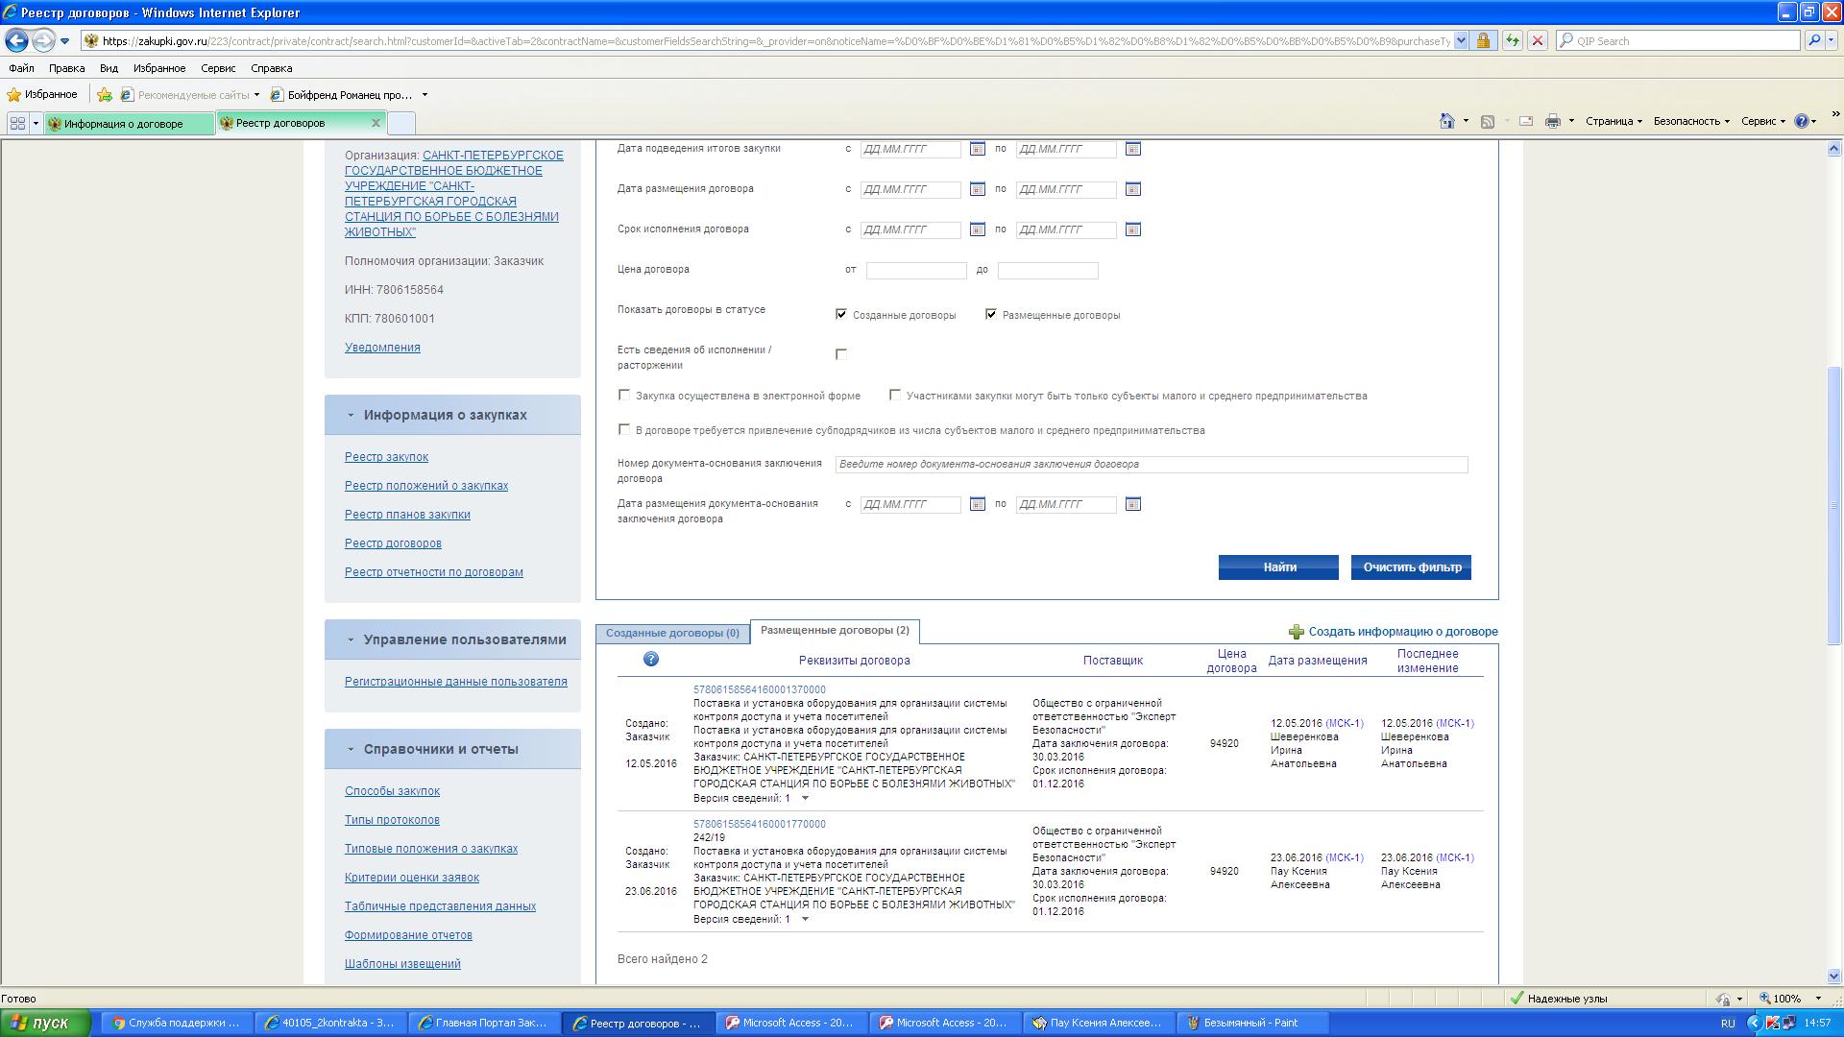
Task: Click the blue help question mark icon
Action: [651, 659]
